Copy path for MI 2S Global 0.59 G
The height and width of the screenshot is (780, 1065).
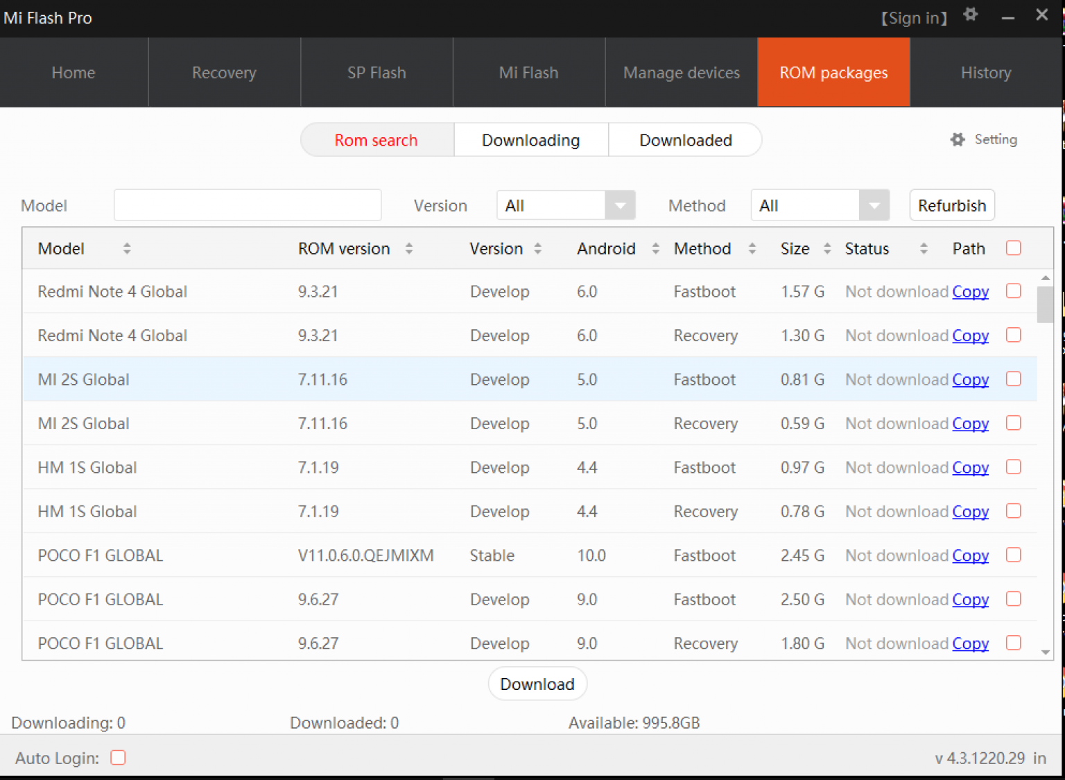point(971,424)
